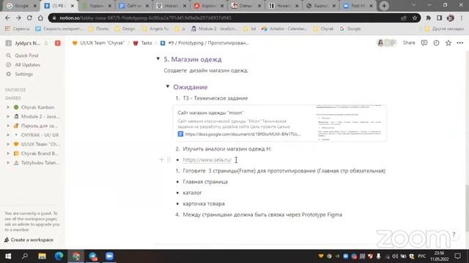Click the taskbar clock showing 23:56
The width and height of the screenshot is (469, 263).
(x=440, y=256)
